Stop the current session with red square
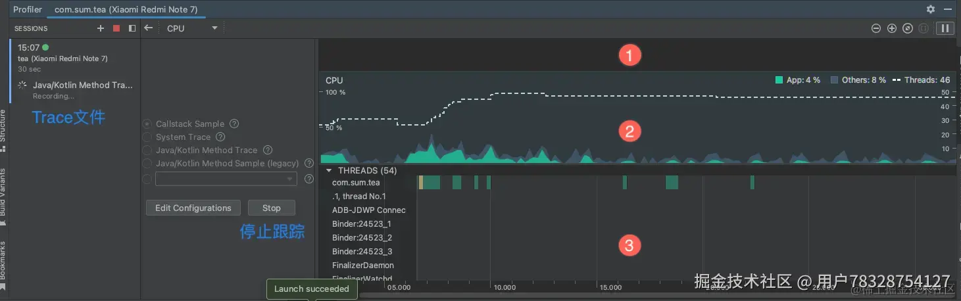 tap(116, 28)
